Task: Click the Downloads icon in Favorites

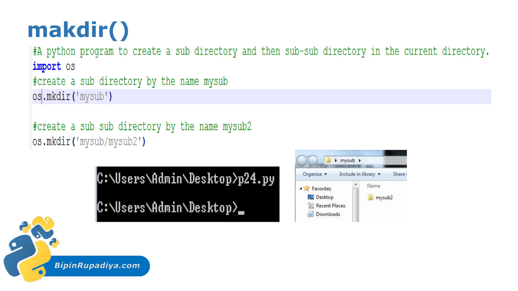Action: 310,214
